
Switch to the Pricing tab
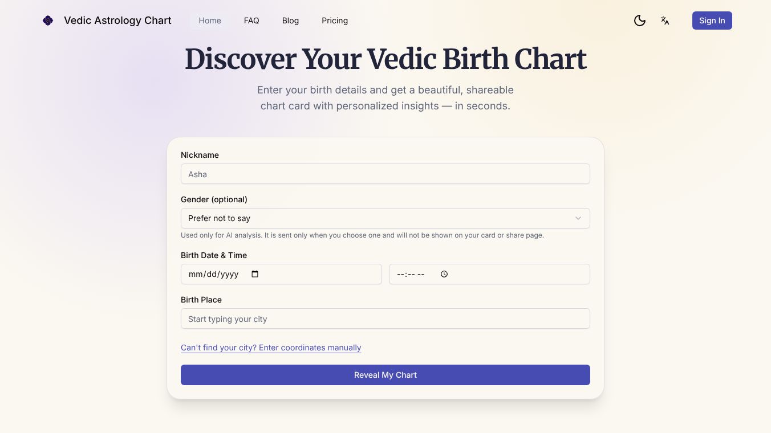tap(335, 21)
